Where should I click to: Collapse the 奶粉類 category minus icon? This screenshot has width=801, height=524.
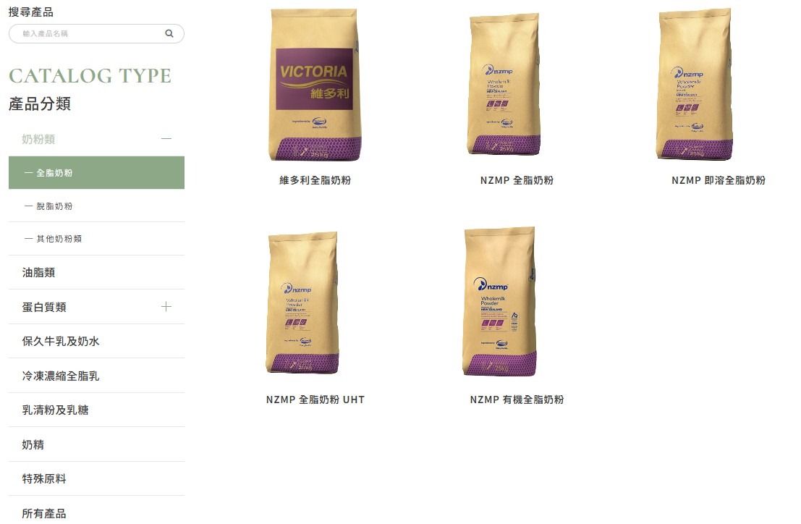[166, 139]
